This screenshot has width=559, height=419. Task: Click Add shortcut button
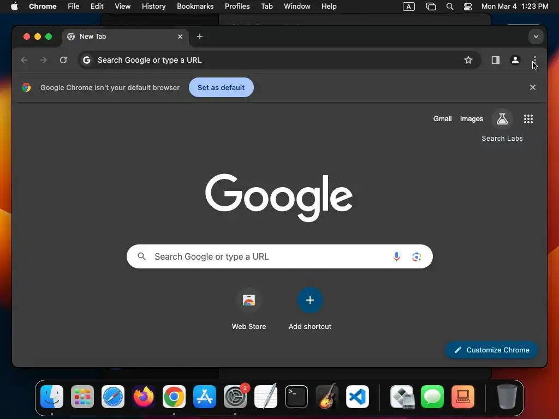point(310,309)
